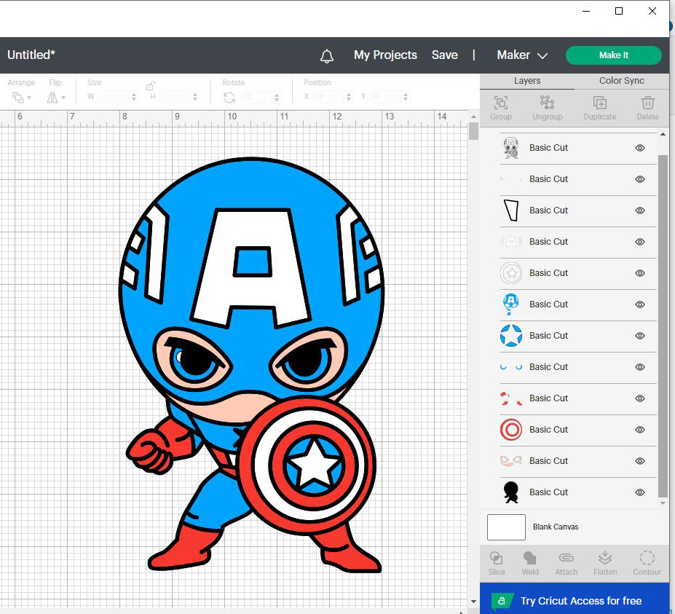Click Save in the header
The image size is (675, 614).
445,55
